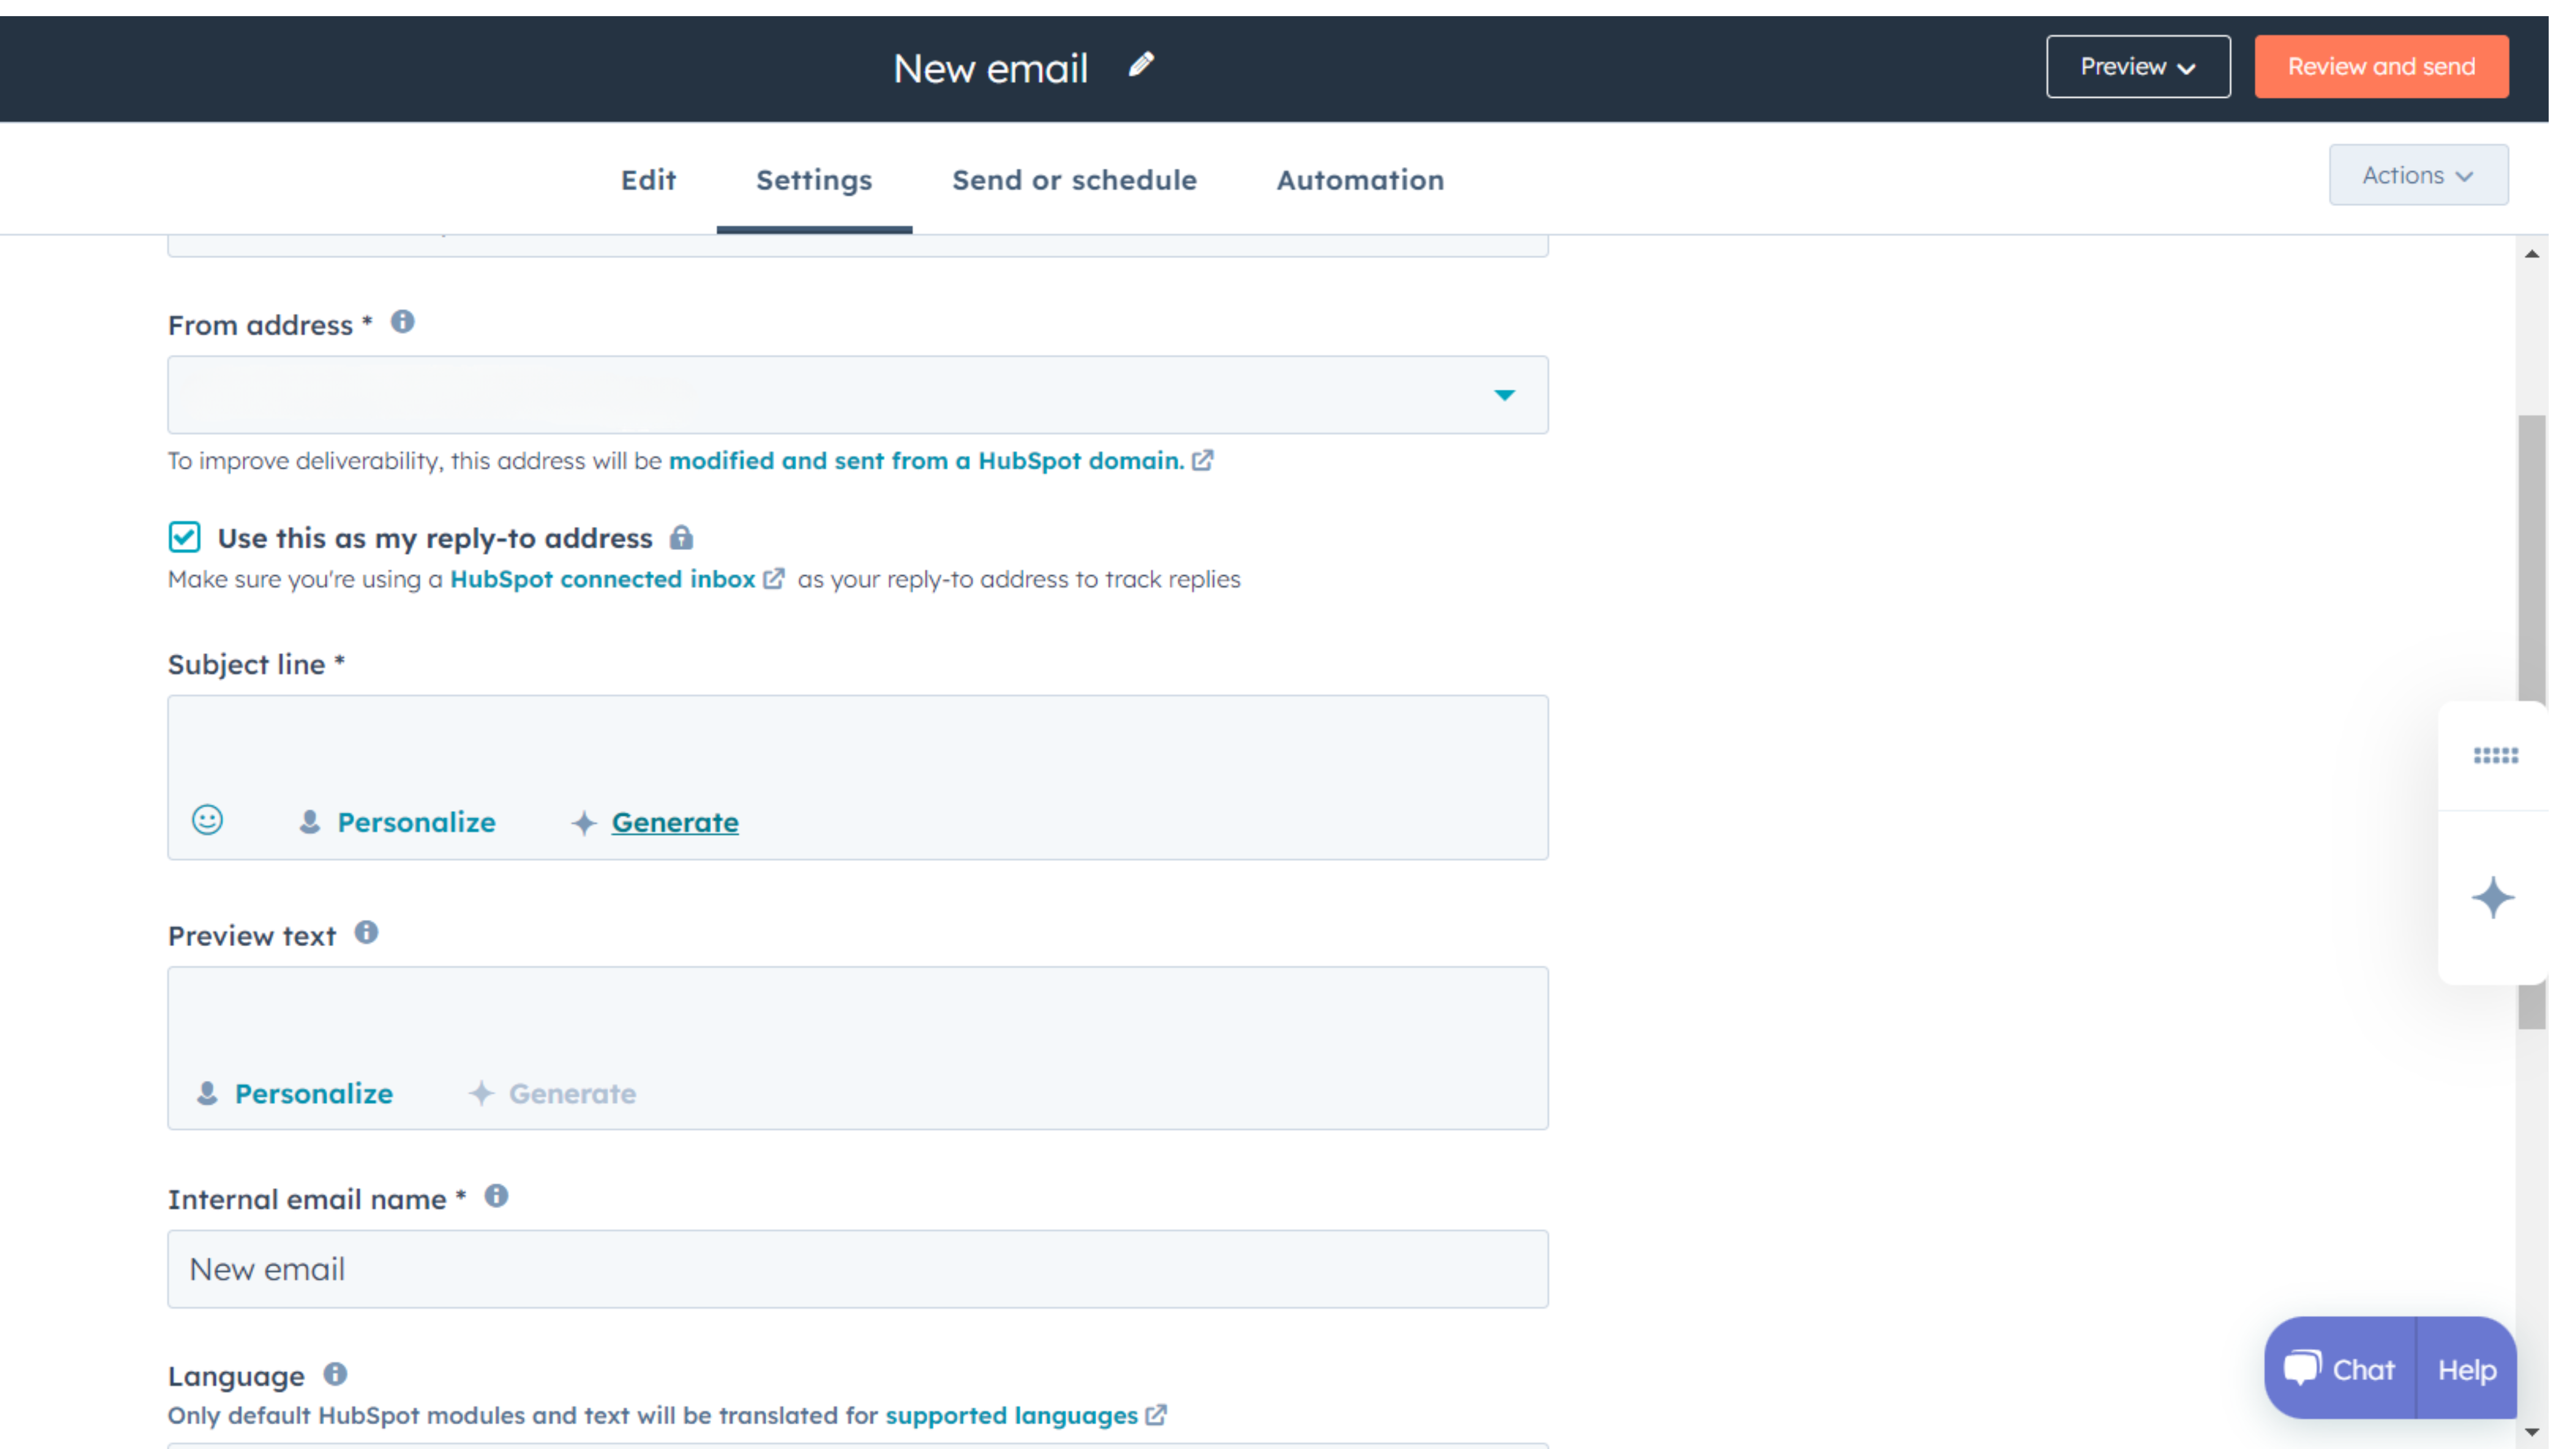Expand the Preview dropdown button
This screenshot has height=1449, width=2576.
[2138, 67]
